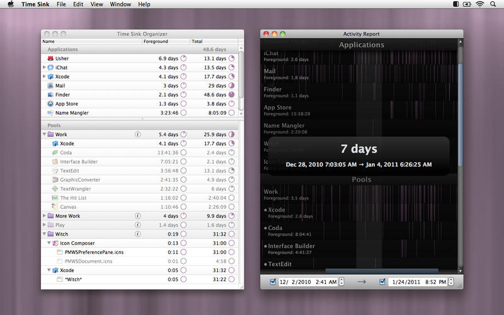Image resolution: width=504 pixels, height=315 pixels.
Task: Click the start date stepper arrows
Action: pyautogui.click(x=341, y=282)
